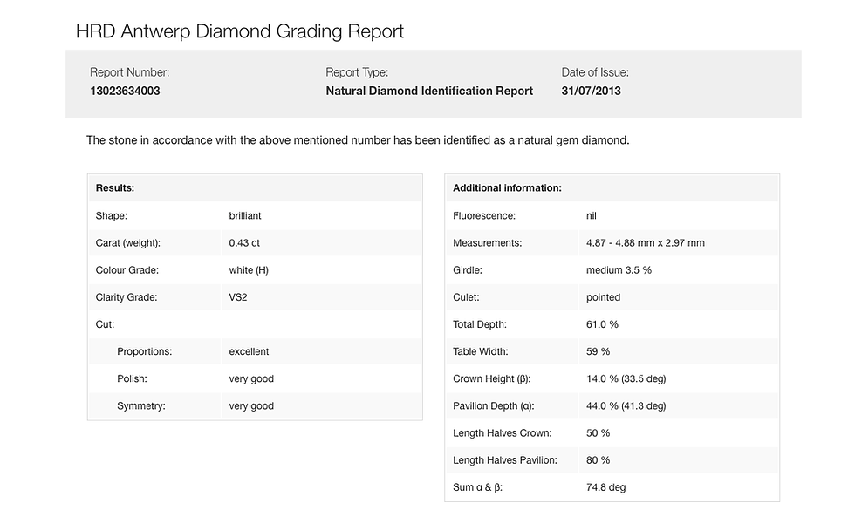The image size is (855, 517).
Task: Select the Fluorescence nil value
Action: pyautogui.click(x=592, y=215)
